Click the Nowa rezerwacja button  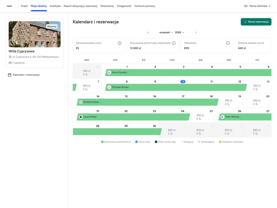(x=256, y=22)
